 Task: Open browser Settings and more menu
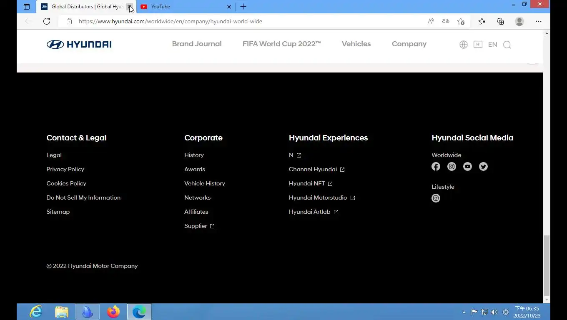coord(539,21)
